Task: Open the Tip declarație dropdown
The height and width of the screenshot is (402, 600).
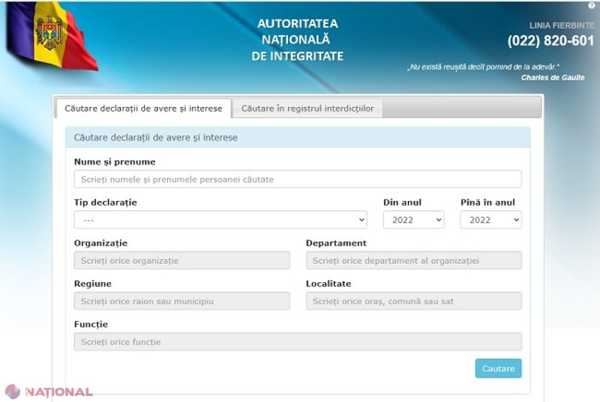Action: tap(220, 220)
